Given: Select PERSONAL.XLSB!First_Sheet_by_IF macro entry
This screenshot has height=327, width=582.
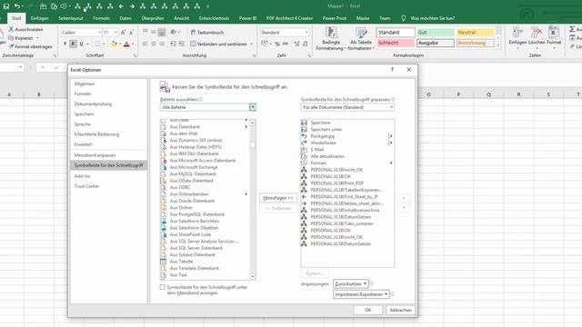Looking at the screenshot, I should (x=345, y=197).
